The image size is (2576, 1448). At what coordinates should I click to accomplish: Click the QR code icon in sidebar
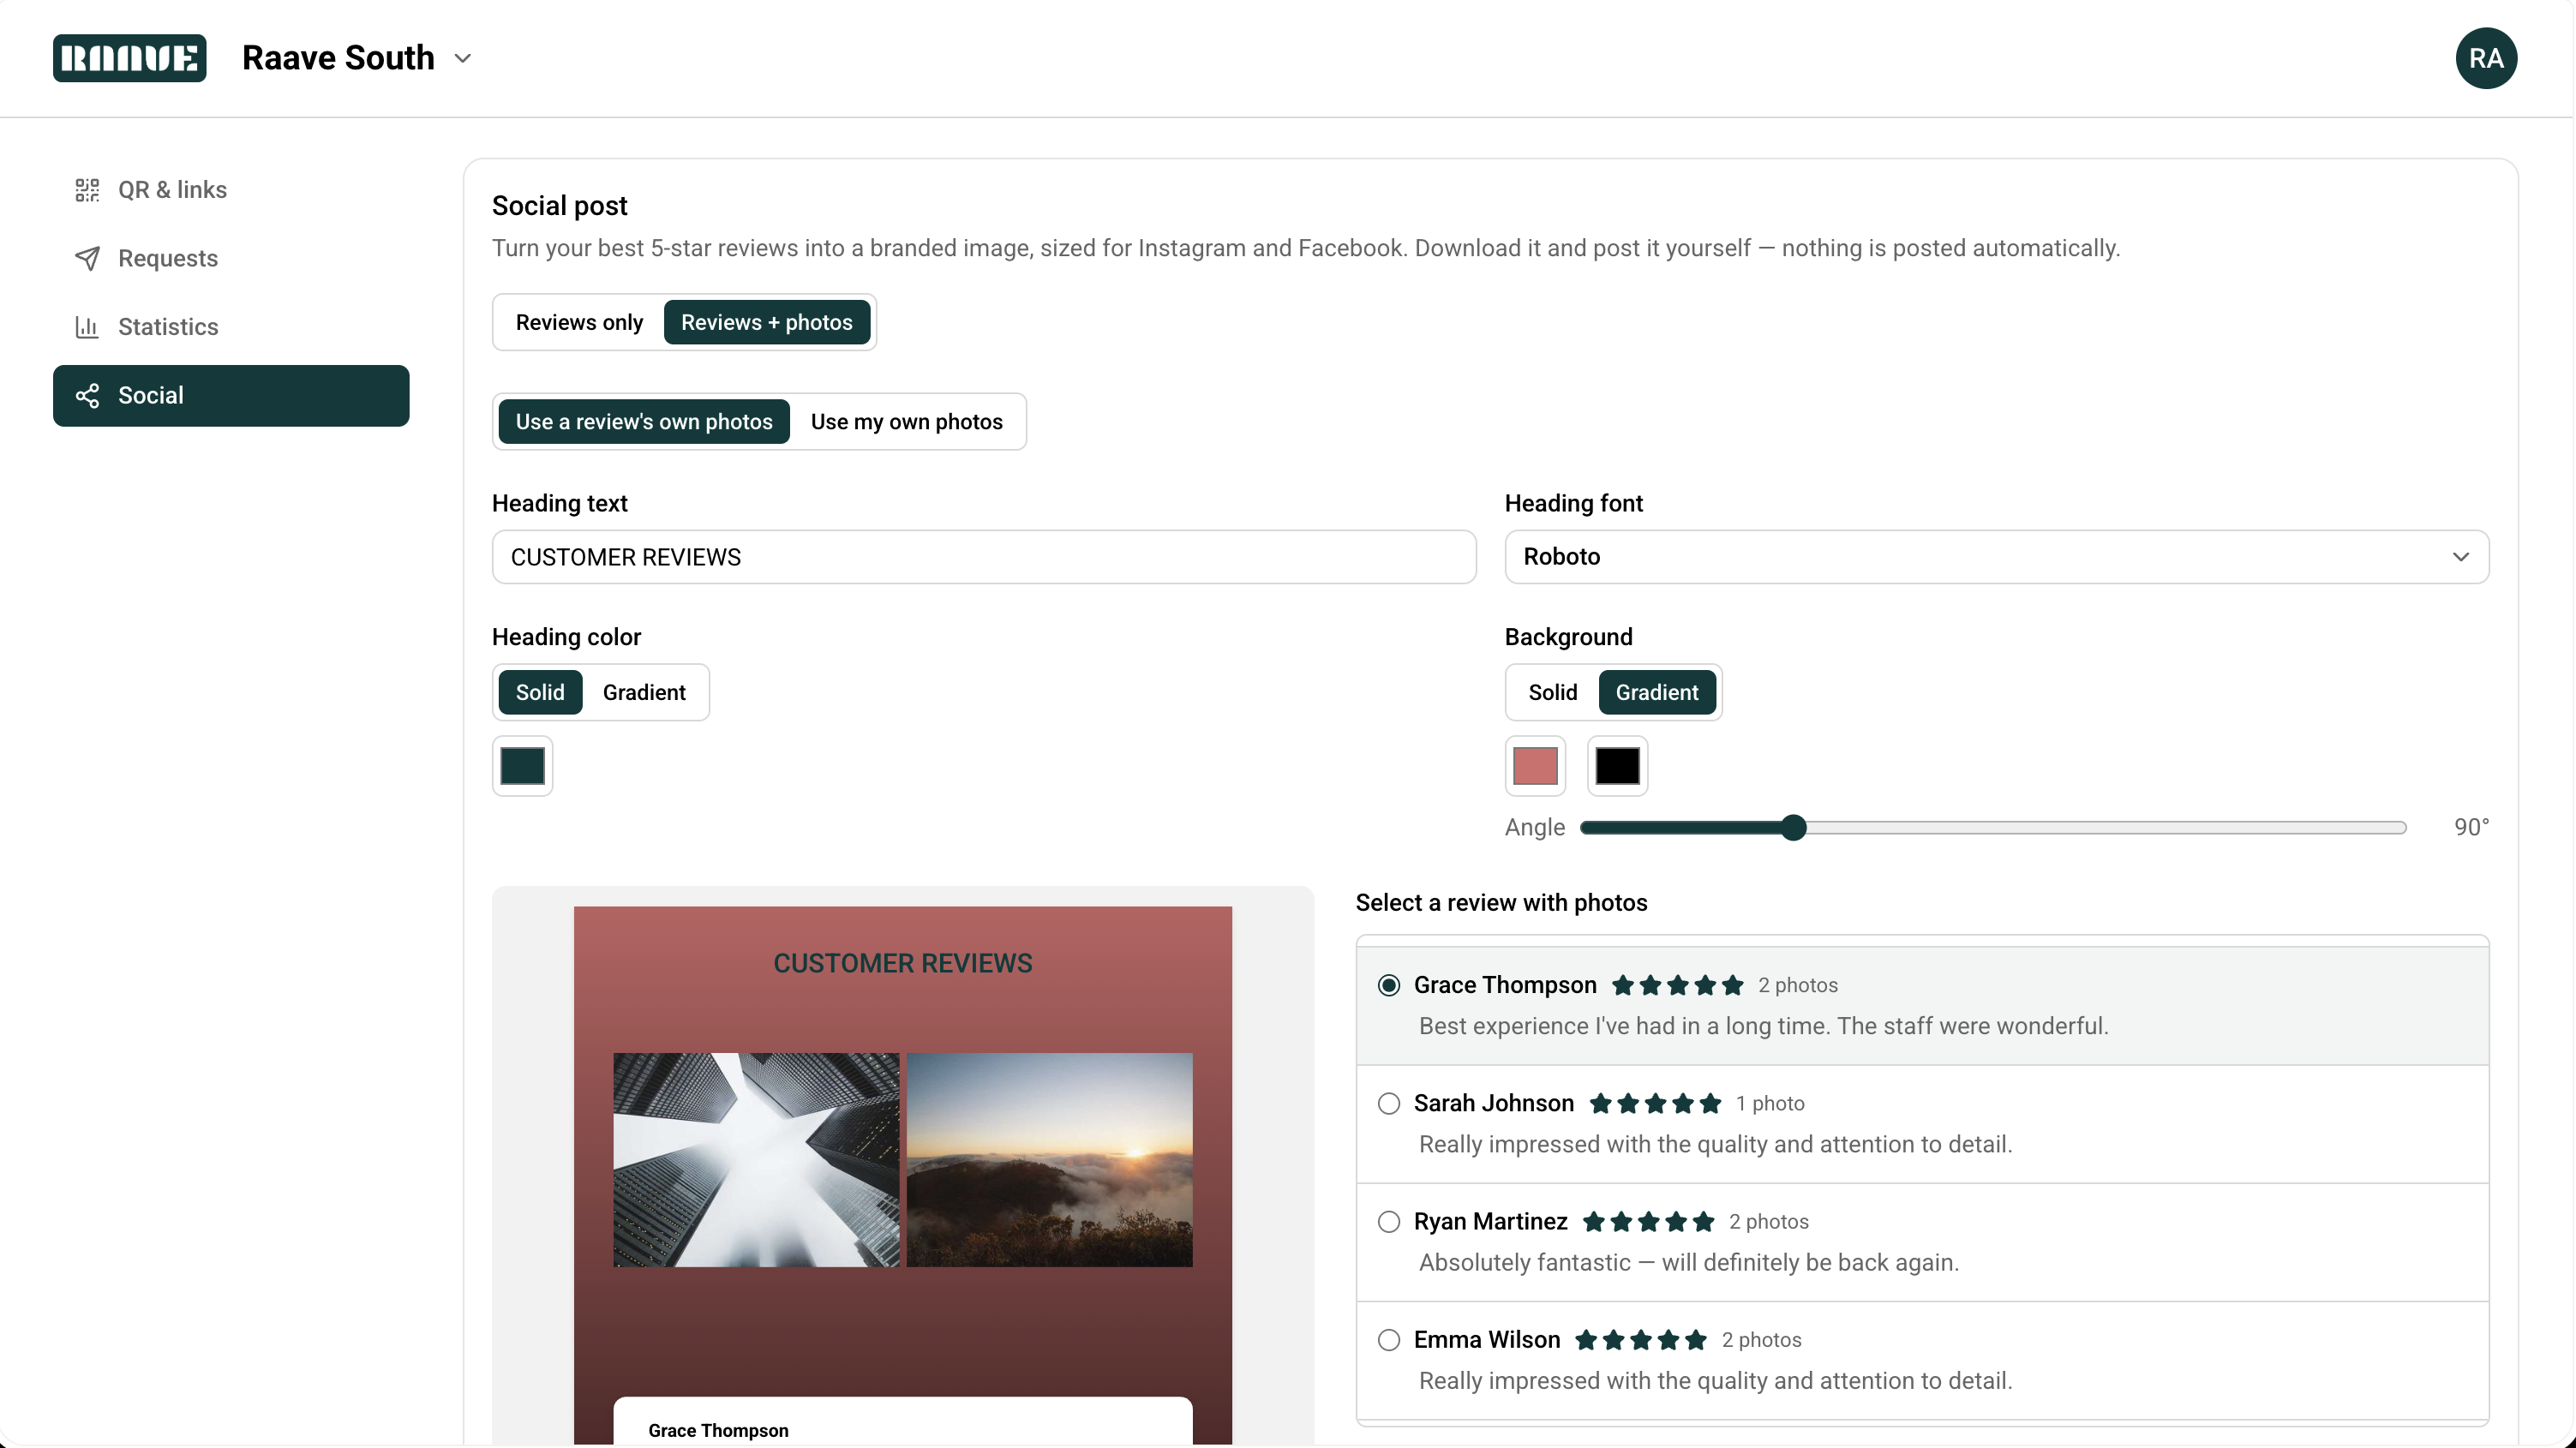[x=87, y=190]
